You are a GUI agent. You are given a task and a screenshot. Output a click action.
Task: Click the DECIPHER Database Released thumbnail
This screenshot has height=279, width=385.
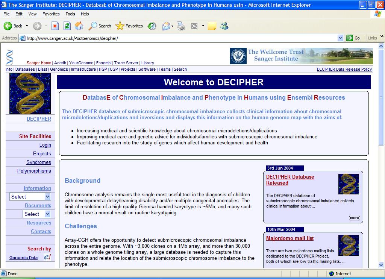click(x=349, y=184)
